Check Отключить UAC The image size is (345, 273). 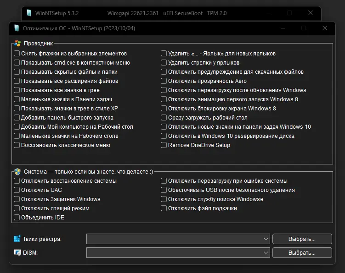[x=17, y=190]
